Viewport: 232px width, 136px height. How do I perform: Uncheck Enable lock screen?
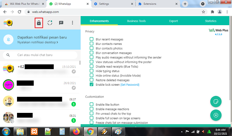coord(92,84)
